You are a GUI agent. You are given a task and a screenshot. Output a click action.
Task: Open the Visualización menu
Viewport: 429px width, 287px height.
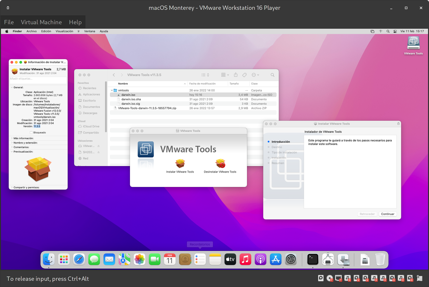coord(64,31)
